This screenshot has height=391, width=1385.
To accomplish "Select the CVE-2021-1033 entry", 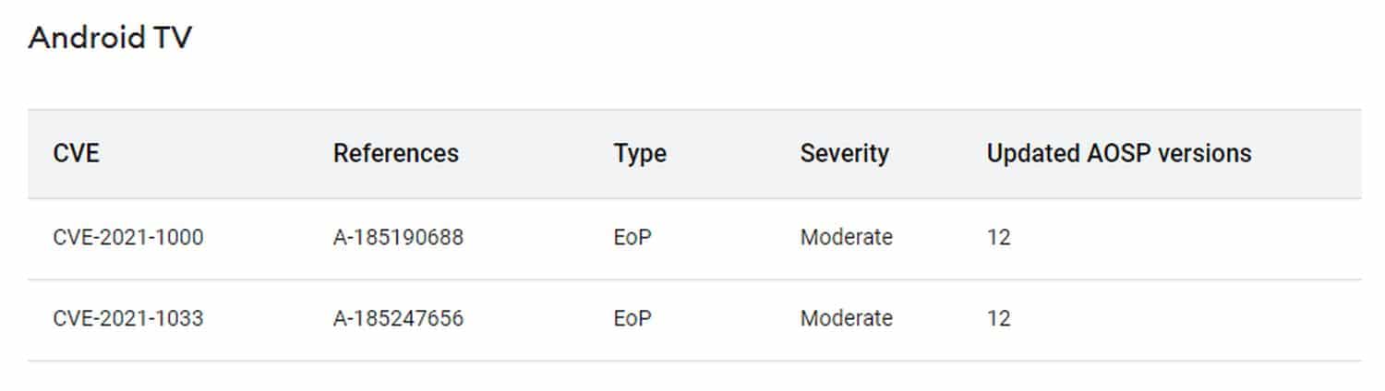I will coord(128,319).
